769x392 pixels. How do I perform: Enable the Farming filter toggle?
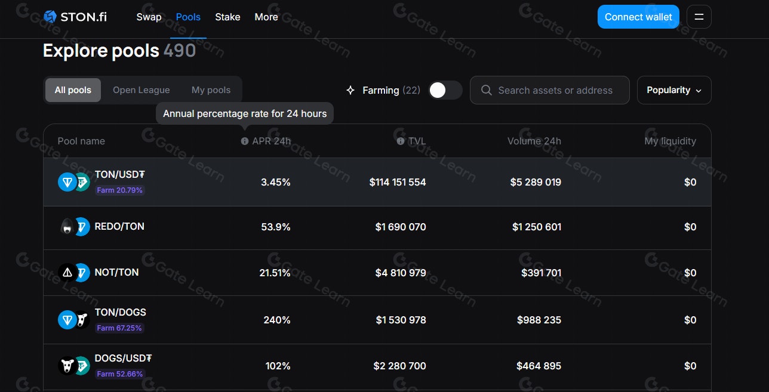[445, 90]
